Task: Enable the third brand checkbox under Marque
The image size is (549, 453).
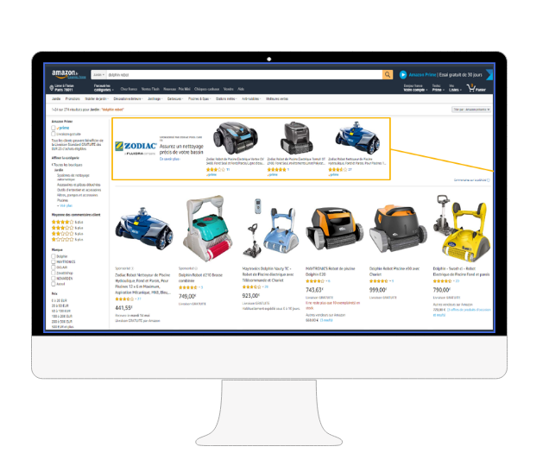Action: point(54,267)
